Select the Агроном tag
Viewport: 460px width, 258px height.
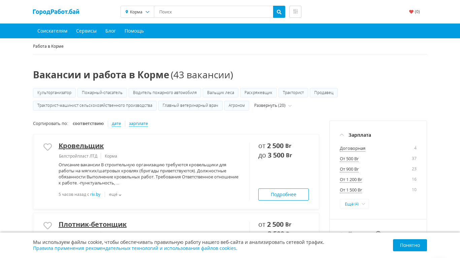coord(237,105)
